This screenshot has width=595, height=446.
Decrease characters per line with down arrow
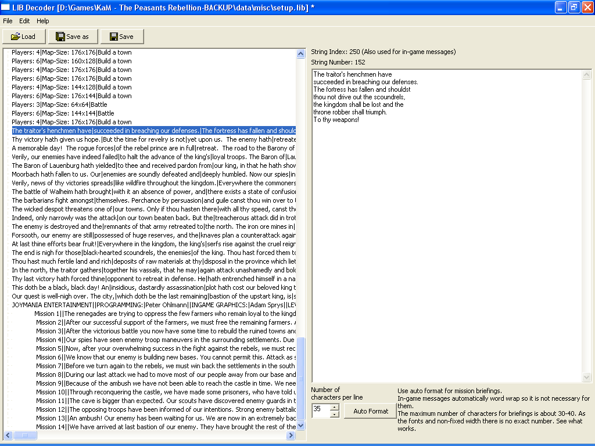[334, 415]
